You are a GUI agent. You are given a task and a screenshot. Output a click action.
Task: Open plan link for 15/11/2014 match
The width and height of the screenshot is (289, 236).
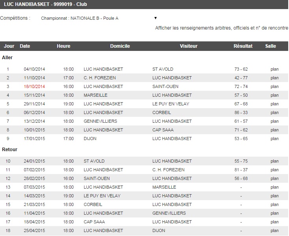274,95
